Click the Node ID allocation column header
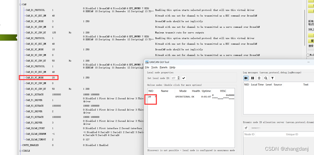This screenshot has height=155, width=314. 249,134
